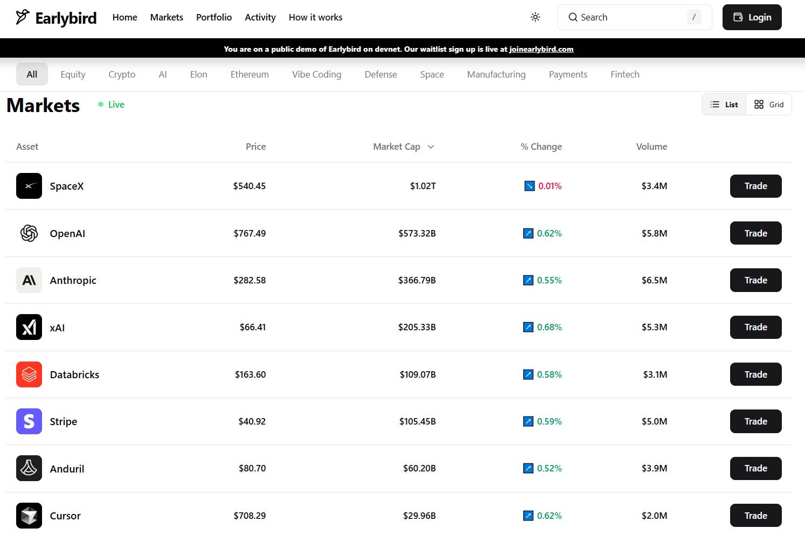This screenshot has height=535, width=805.
Task: Click the OpenAI logo icon
Action: 29,233
